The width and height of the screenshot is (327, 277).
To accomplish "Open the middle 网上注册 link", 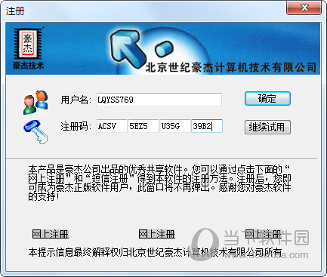I will pyautogui.click(x=157, y=234).
